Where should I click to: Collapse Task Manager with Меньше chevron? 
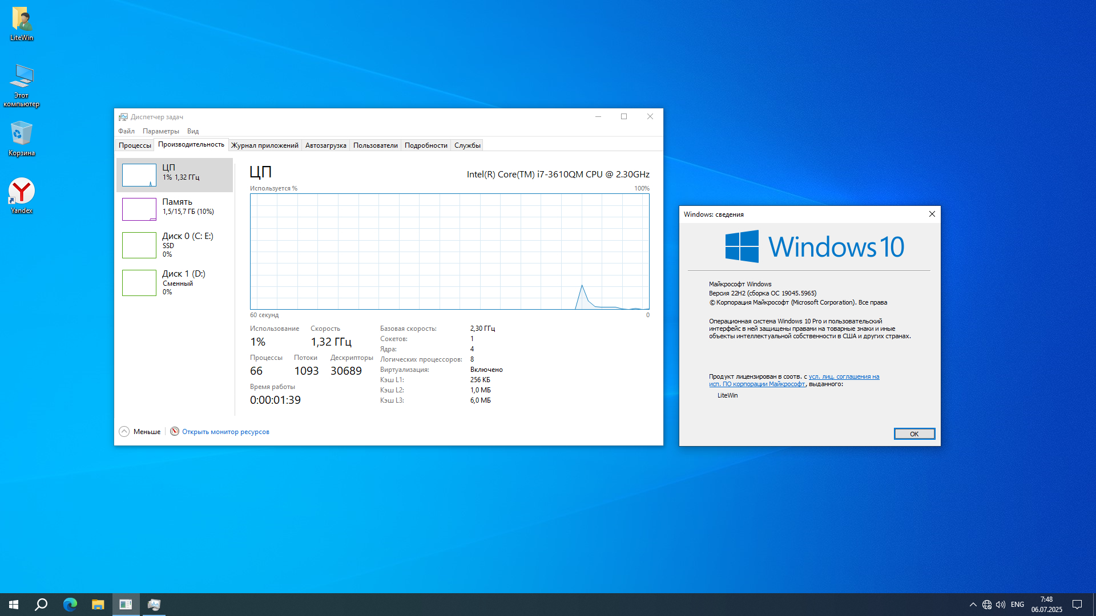click(x=124, y=432)
